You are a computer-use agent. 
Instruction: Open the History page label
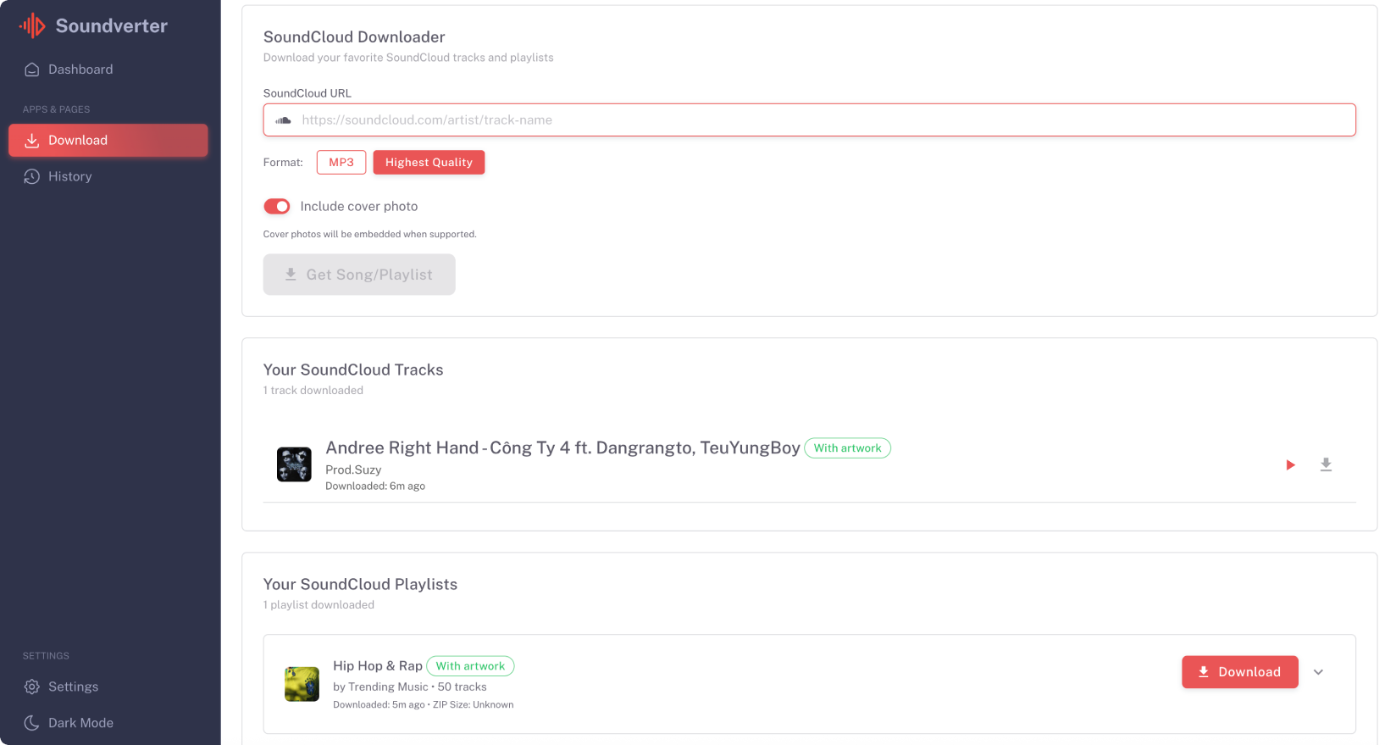pos(70,176)
